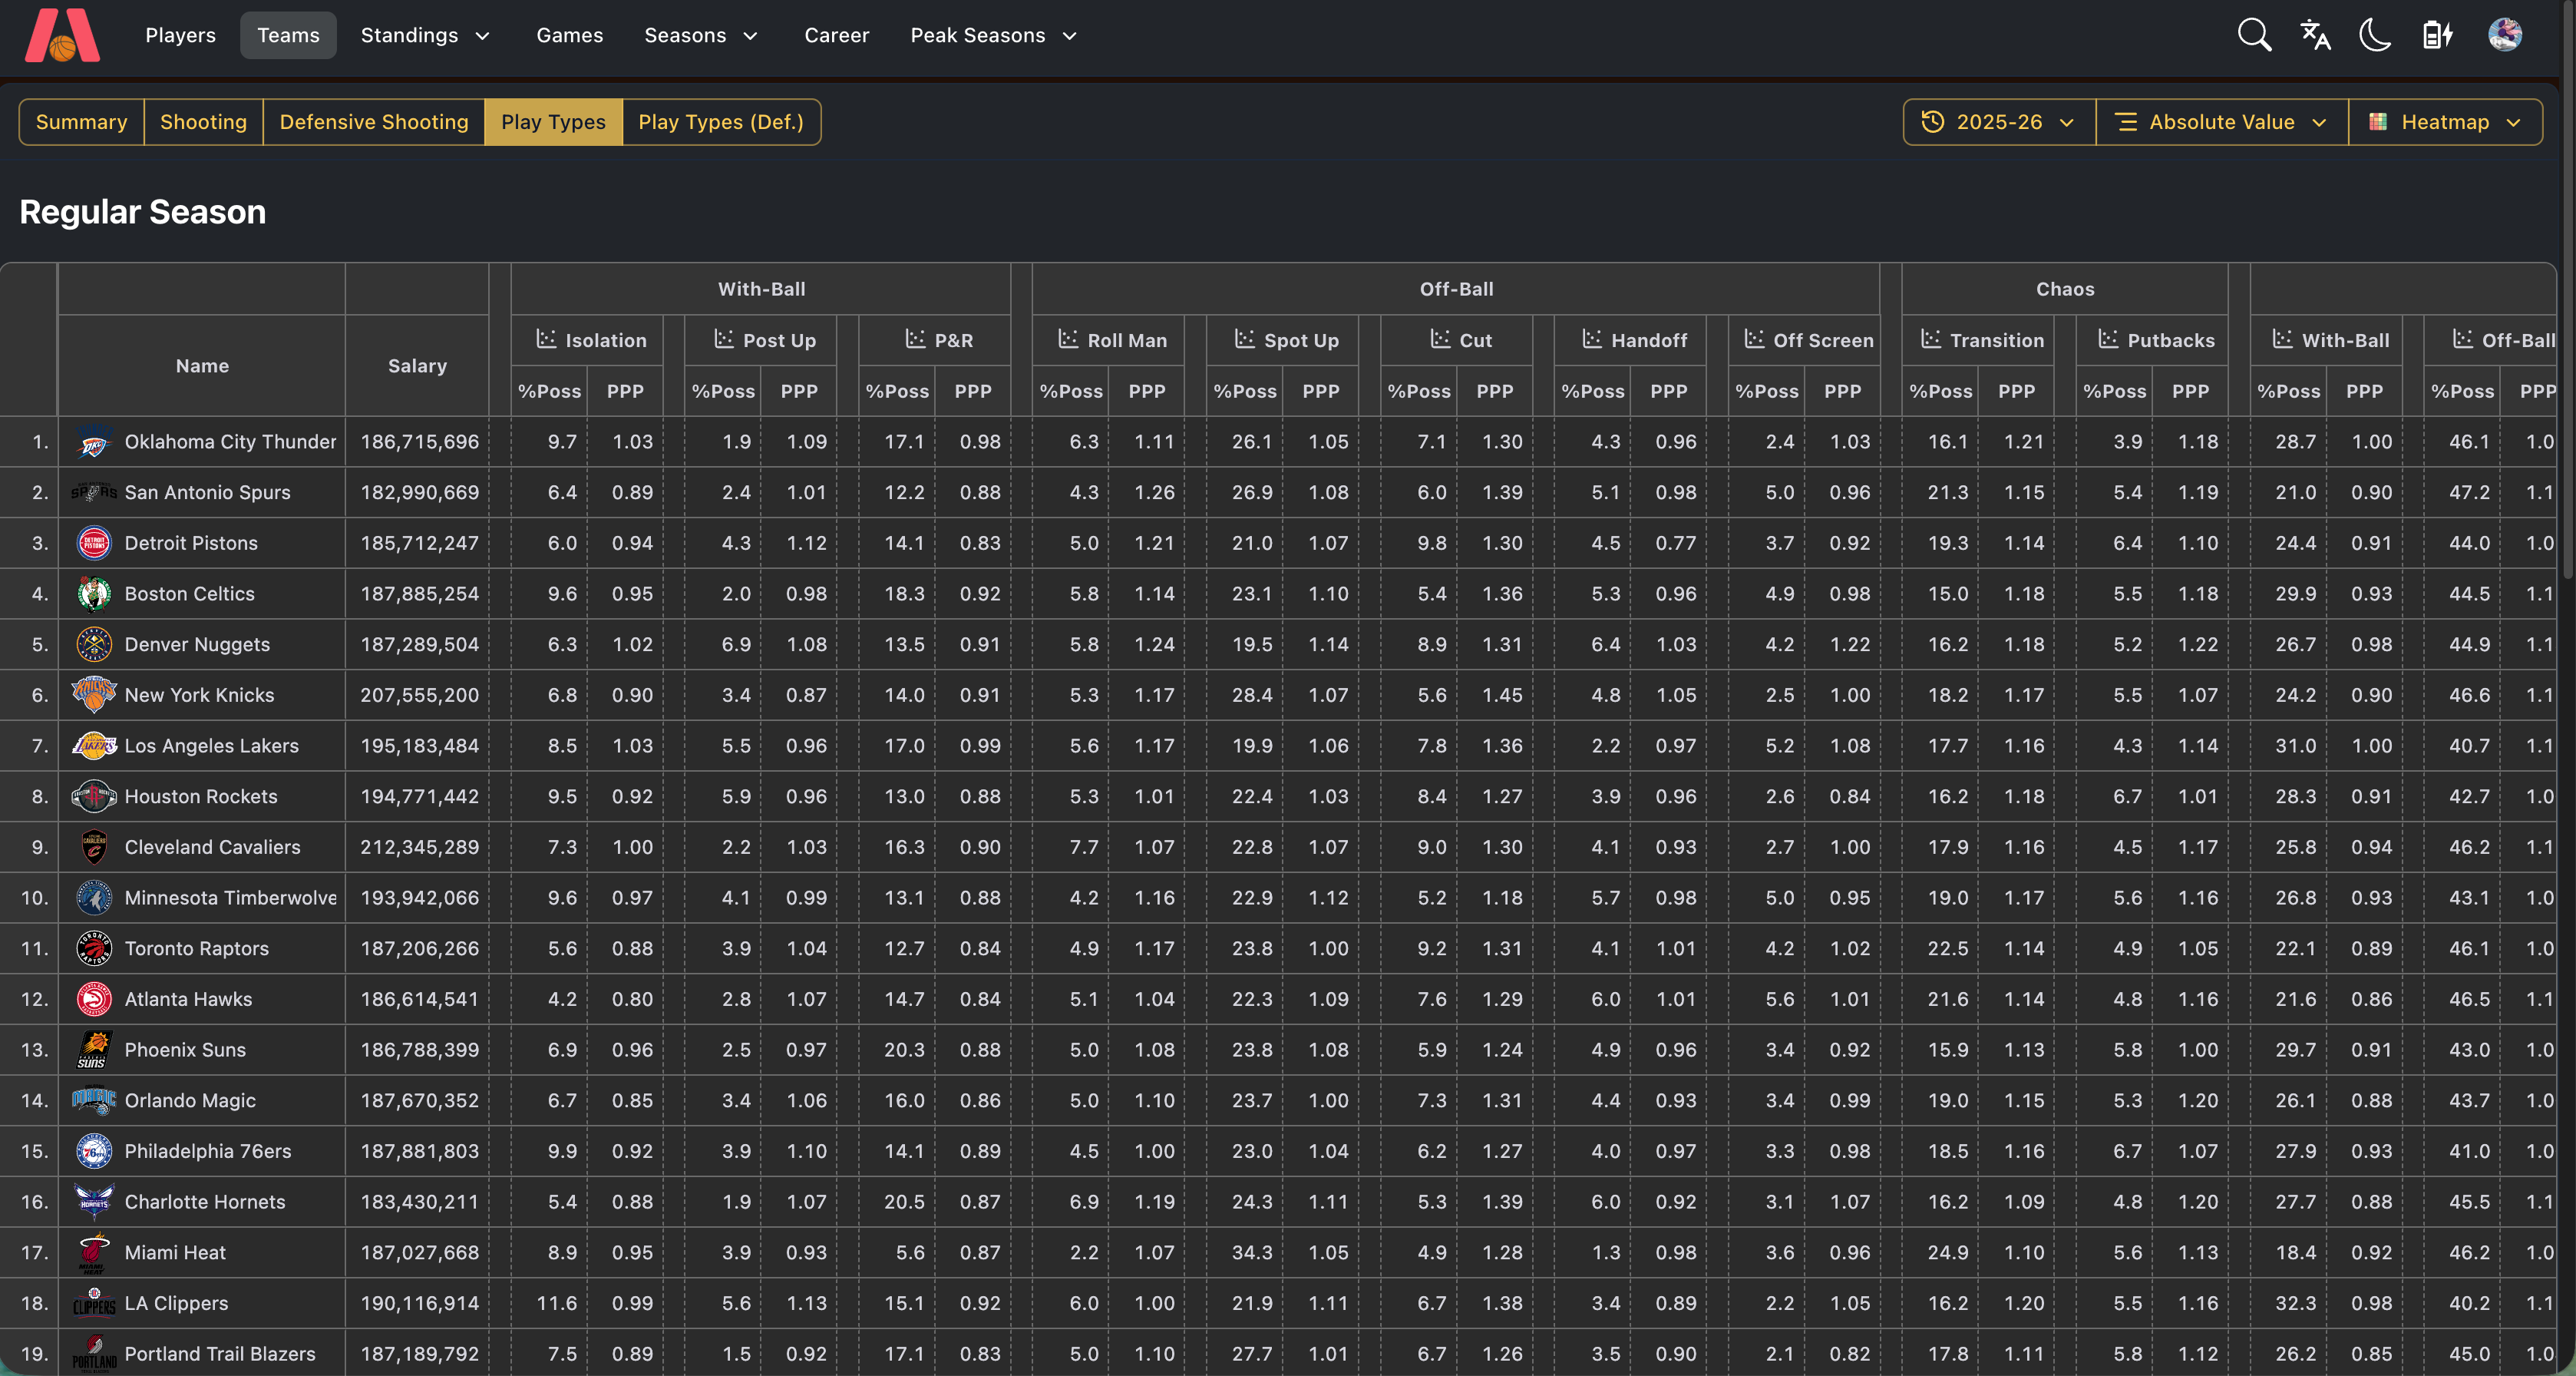2576x1376 pixels.
Task: Open the LA Clippers team link
Action: tap(176, 1303)
